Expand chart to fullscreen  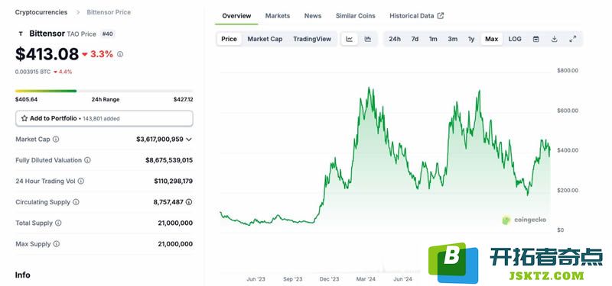(x=572, y=39)
